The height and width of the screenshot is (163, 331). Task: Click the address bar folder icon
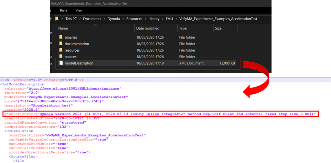click(57, 19)
